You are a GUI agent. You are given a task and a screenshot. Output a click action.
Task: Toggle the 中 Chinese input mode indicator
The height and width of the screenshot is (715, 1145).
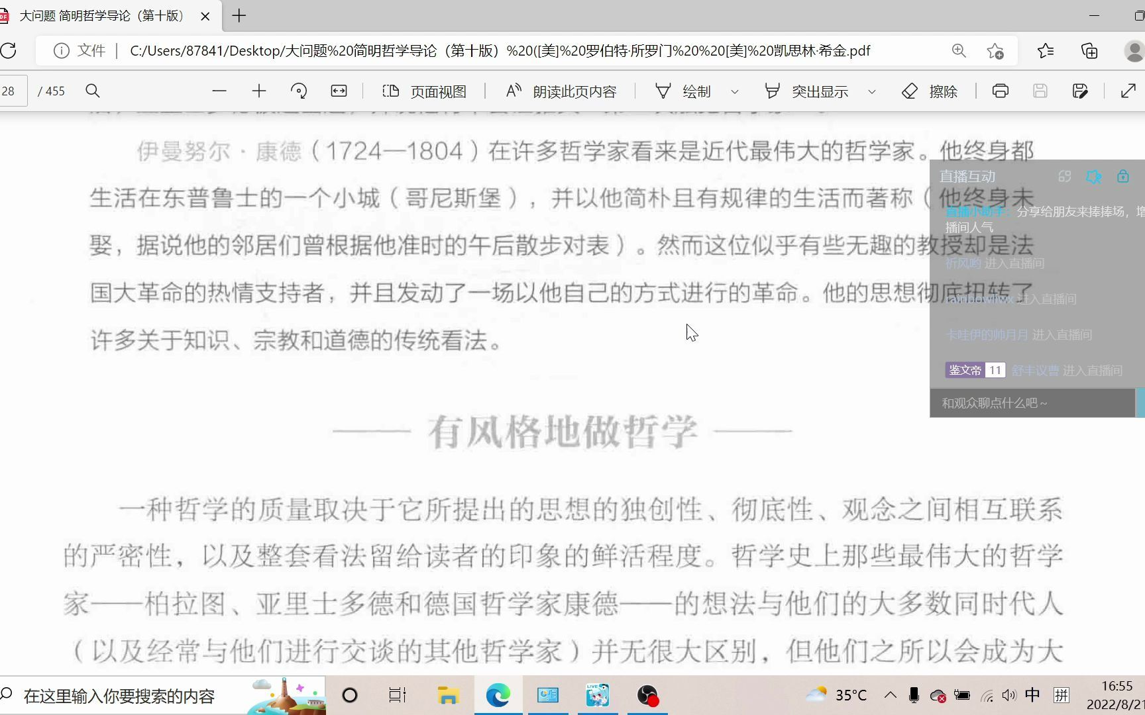point(1032,695)
